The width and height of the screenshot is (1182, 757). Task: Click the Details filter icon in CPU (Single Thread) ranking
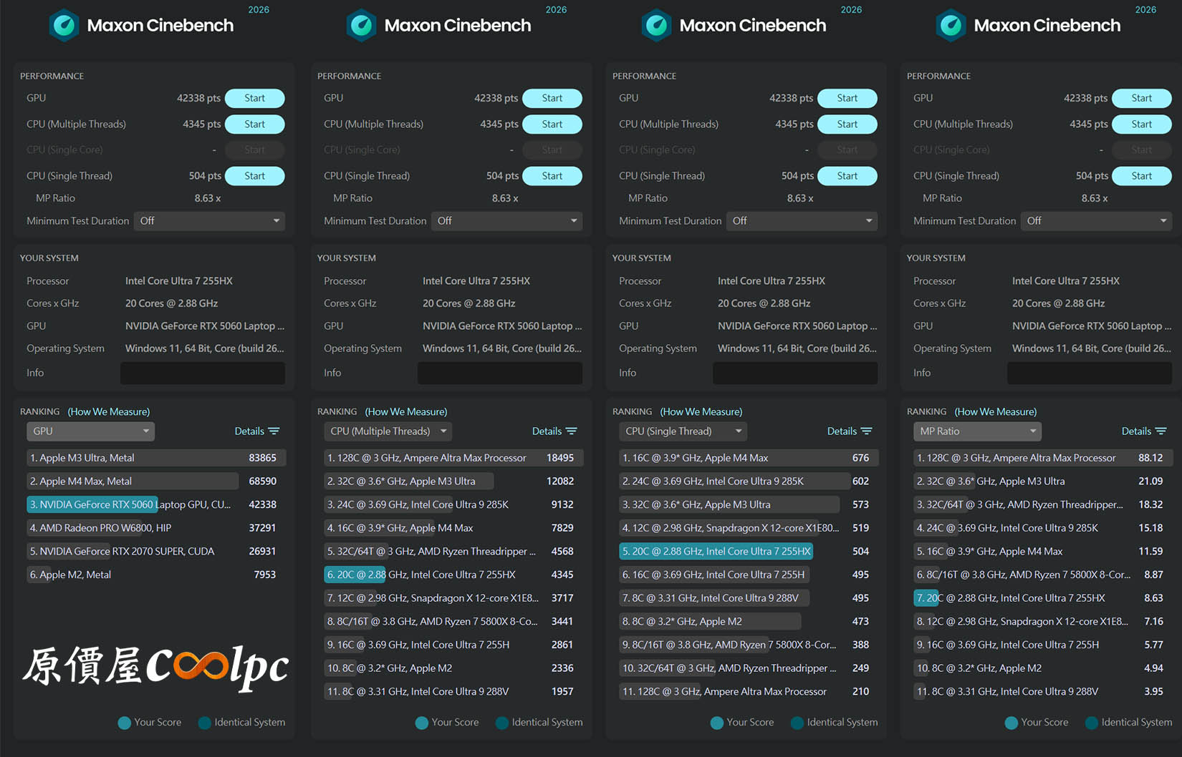click(866, 431)
